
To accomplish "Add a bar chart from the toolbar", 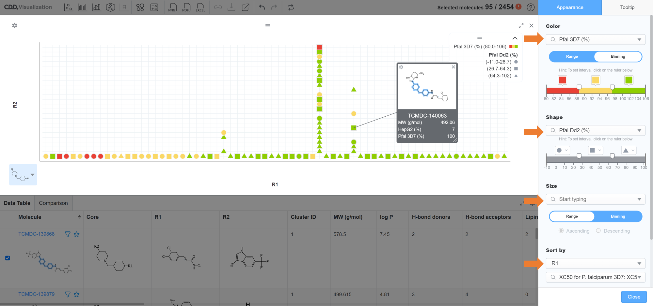I will pos(96,7).
